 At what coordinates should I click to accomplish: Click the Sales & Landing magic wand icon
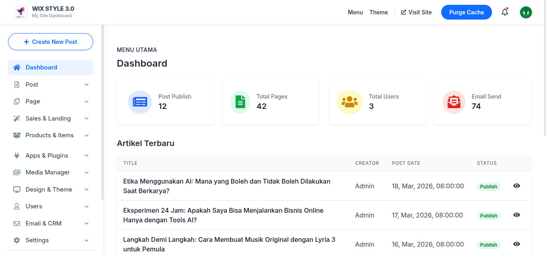coord(17,119)
